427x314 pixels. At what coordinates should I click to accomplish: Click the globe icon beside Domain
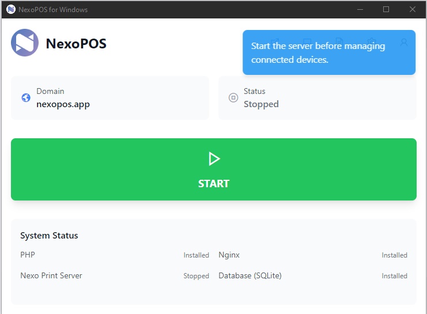click(26, 97)
